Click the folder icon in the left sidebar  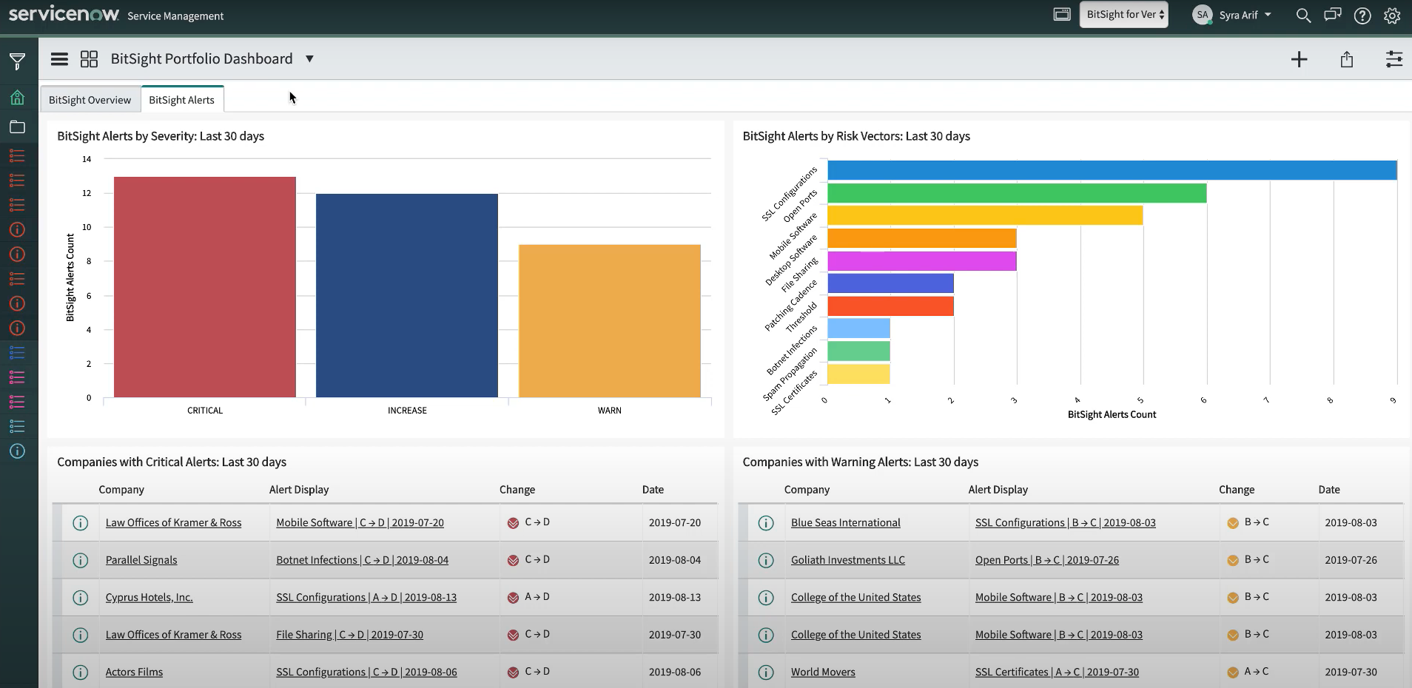click(18, 127)
